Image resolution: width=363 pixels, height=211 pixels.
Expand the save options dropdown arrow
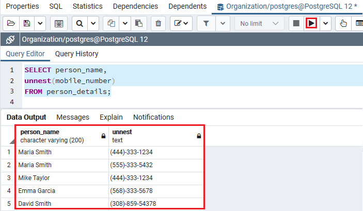pyautogui.click(x=40, y=23)
